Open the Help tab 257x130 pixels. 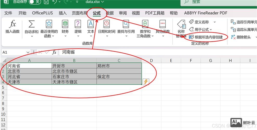click(174, 13)
